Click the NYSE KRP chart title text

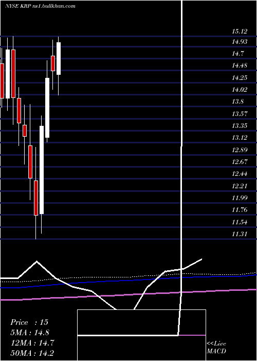tap(40, 6)
